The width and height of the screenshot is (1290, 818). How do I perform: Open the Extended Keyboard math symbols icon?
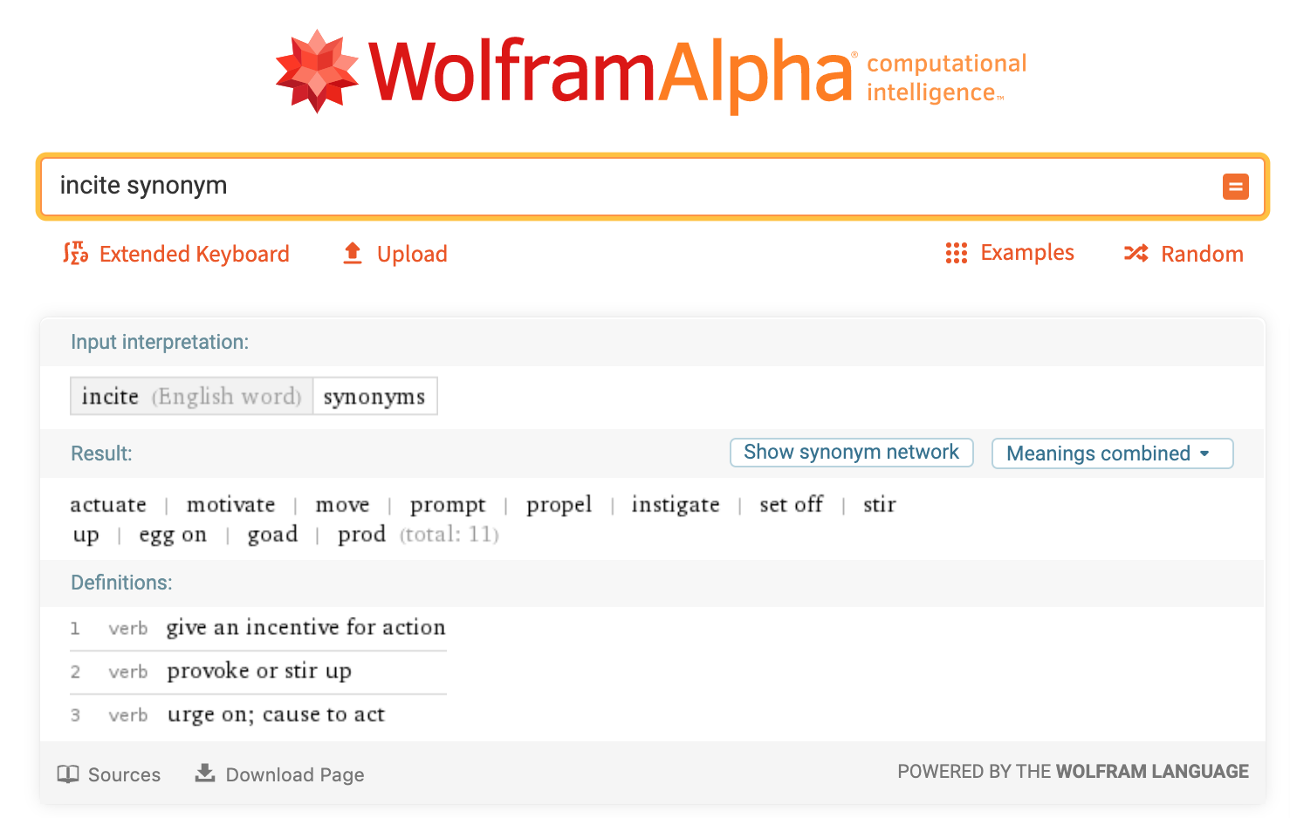[x=76, y=253]
